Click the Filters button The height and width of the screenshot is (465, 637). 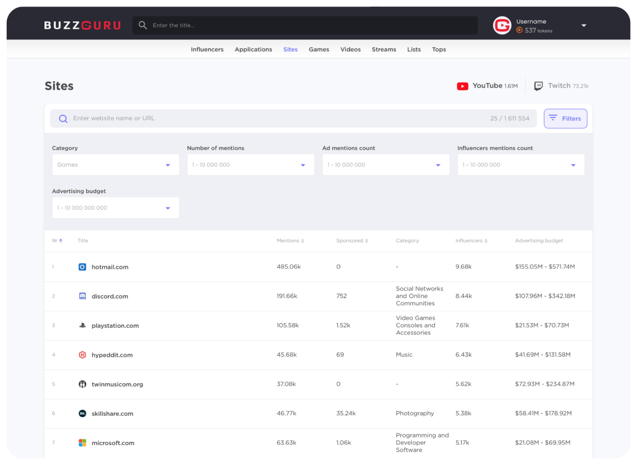point(565,118)
